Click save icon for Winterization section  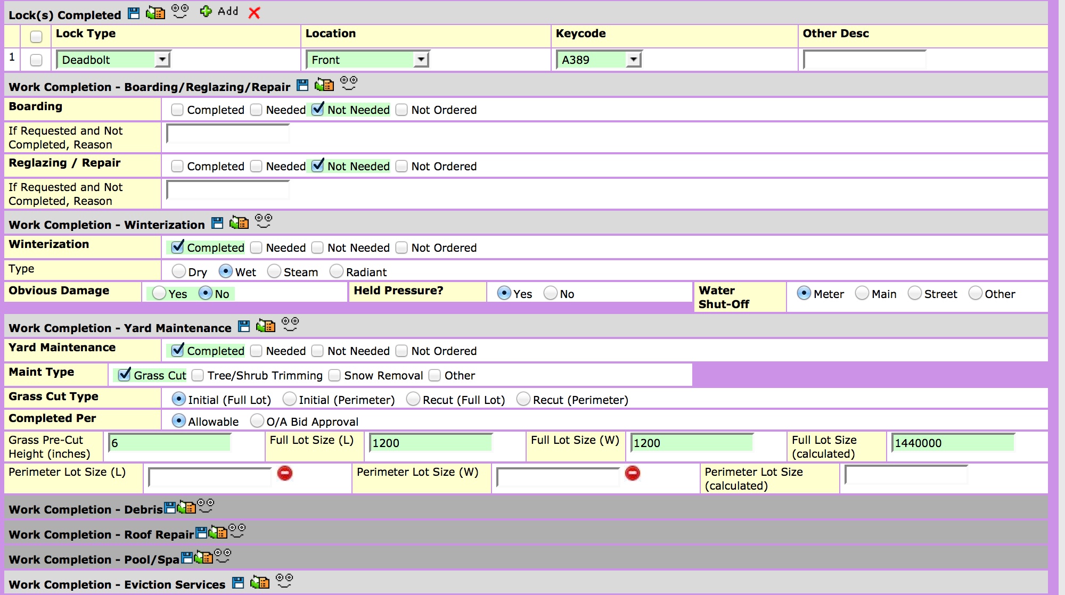(217, 223)
